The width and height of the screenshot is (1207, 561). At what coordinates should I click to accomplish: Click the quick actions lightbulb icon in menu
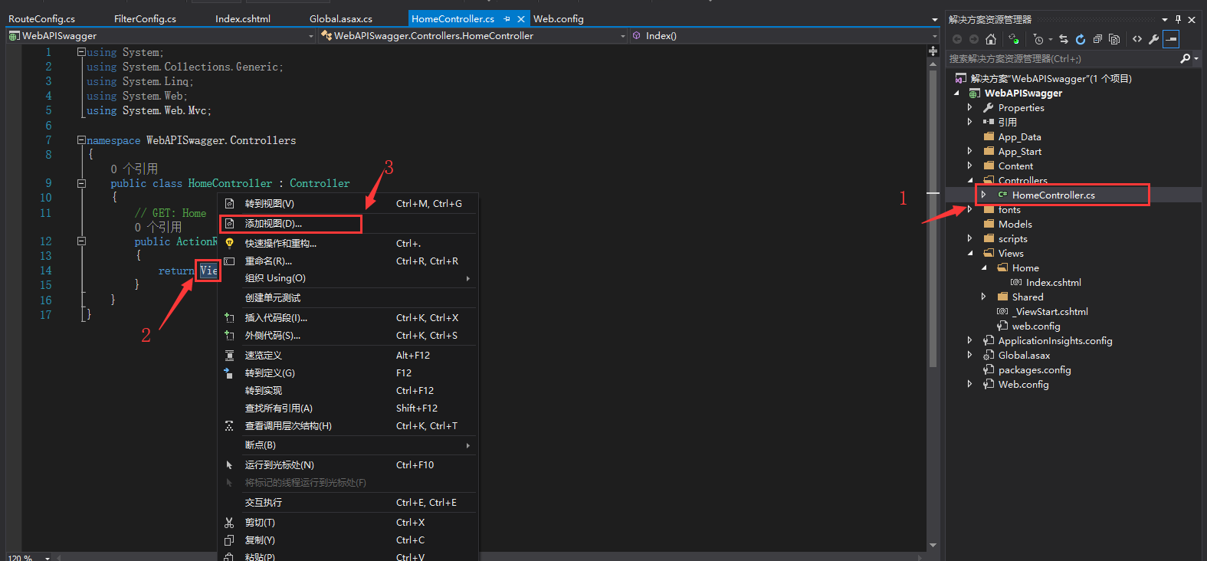229,243
